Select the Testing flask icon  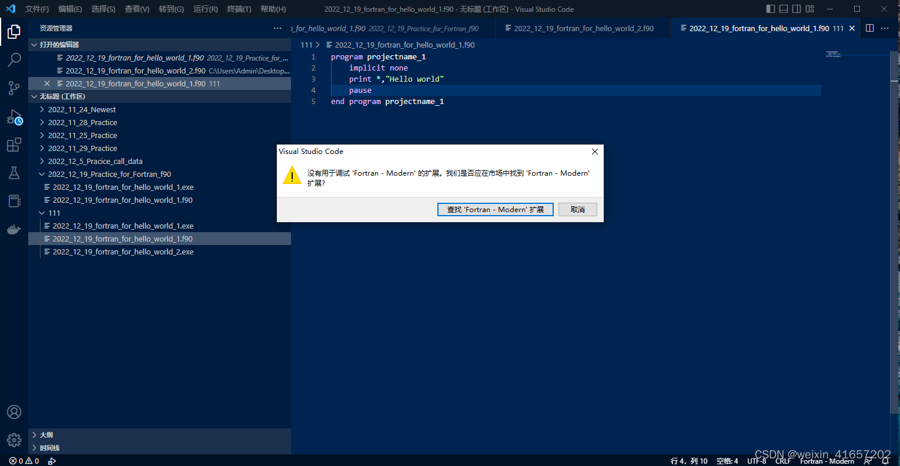14,172
